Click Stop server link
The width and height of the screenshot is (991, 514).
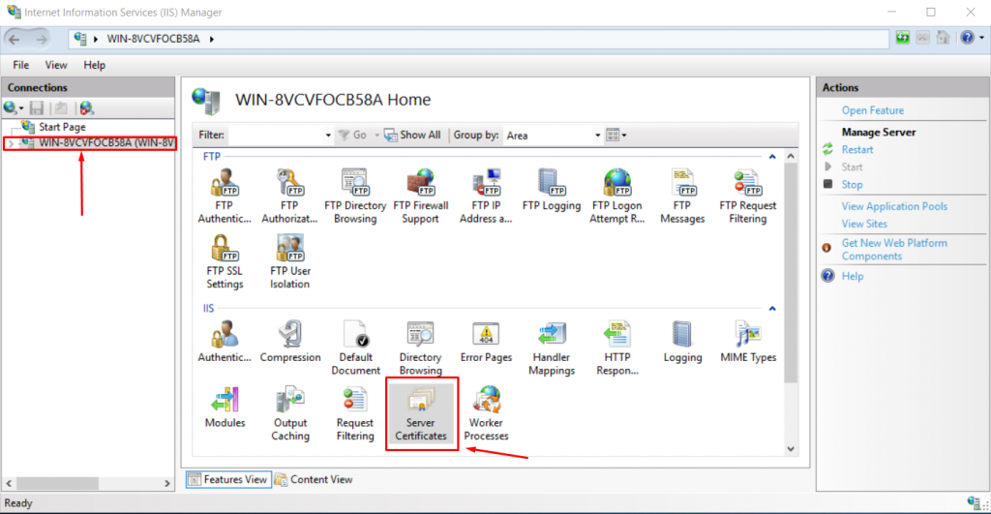point(852,185)
